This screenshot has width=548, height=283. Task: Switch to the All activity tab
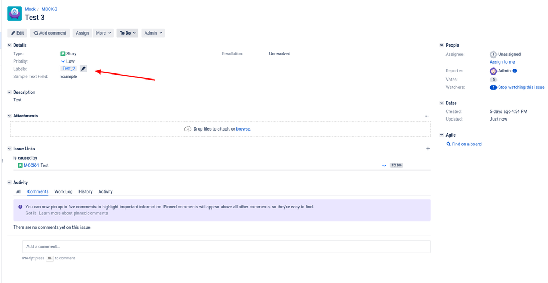[x=19, y=191]
